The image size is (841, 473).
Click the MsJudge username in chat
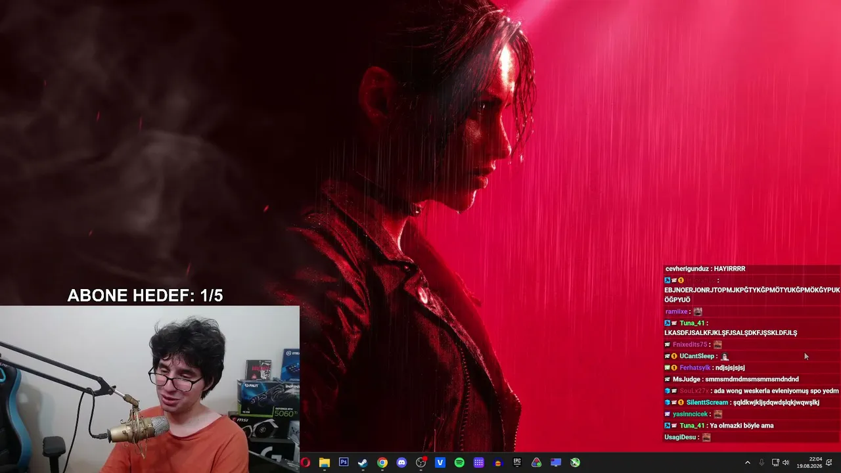[x=687, y=379]
